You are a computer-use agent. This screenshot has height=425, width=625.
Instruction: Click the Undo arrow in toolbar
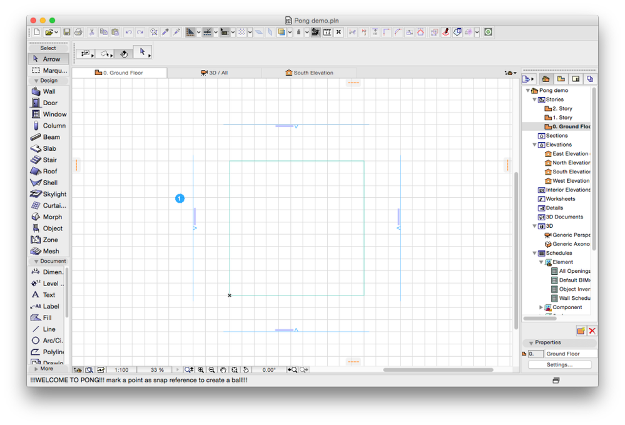pyautogui.click(x=128, y=32)
